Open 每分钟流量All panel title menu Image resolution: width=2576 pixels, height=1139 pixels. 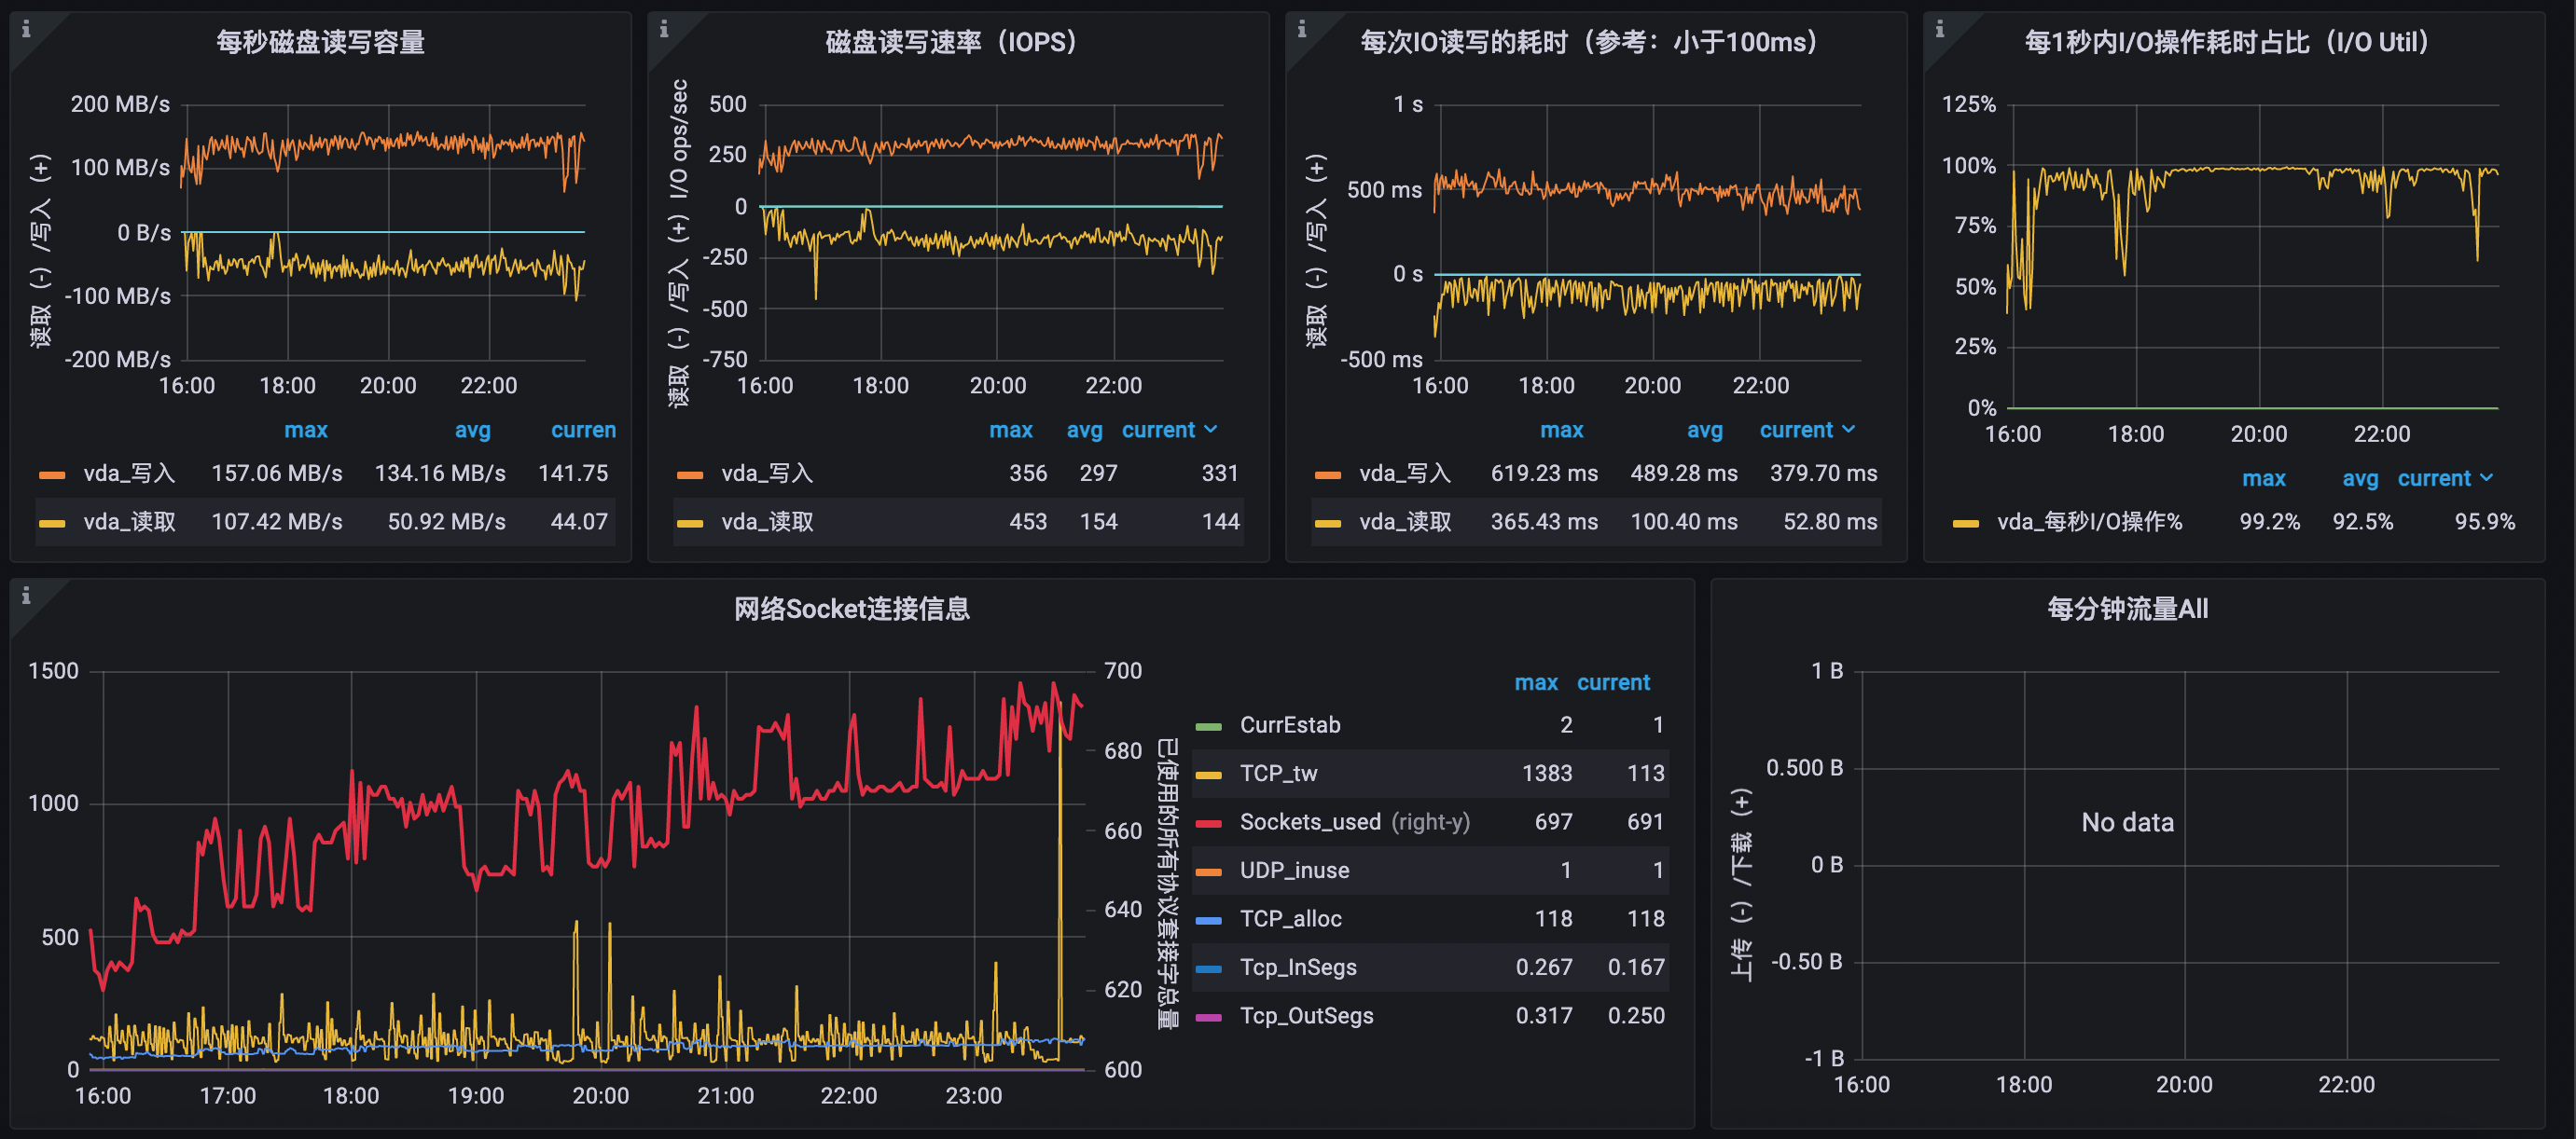[x=2126, y=609]
